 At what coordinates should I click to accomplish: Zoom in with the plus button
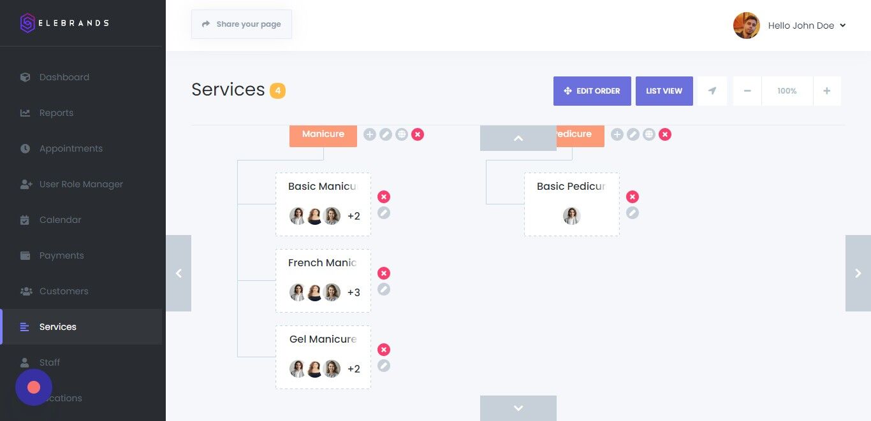tap(827, 91)
